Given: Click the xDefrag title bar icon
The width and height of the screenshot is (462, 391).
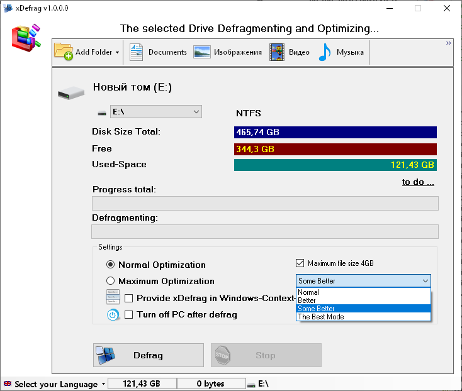Looking at the screenshot, I should [x=8, y=8].
